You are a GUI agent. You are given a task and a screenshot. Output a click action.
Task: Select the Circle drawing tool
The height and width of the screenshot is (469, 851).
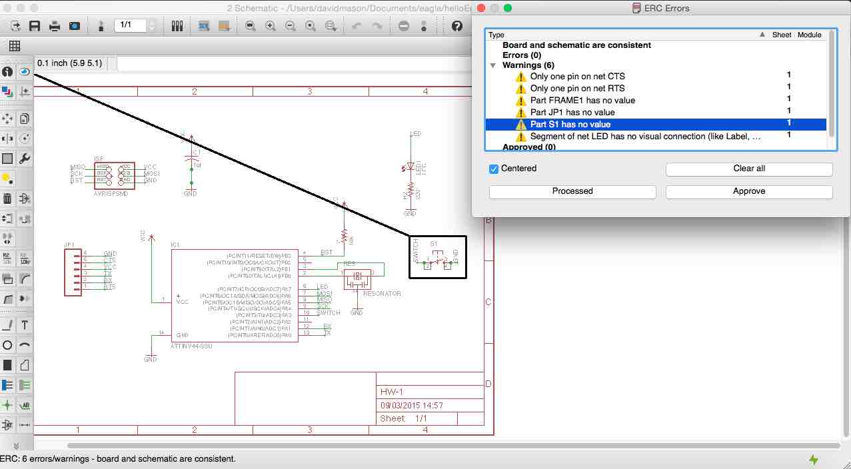pyautogui.click(x=7, y=345)
